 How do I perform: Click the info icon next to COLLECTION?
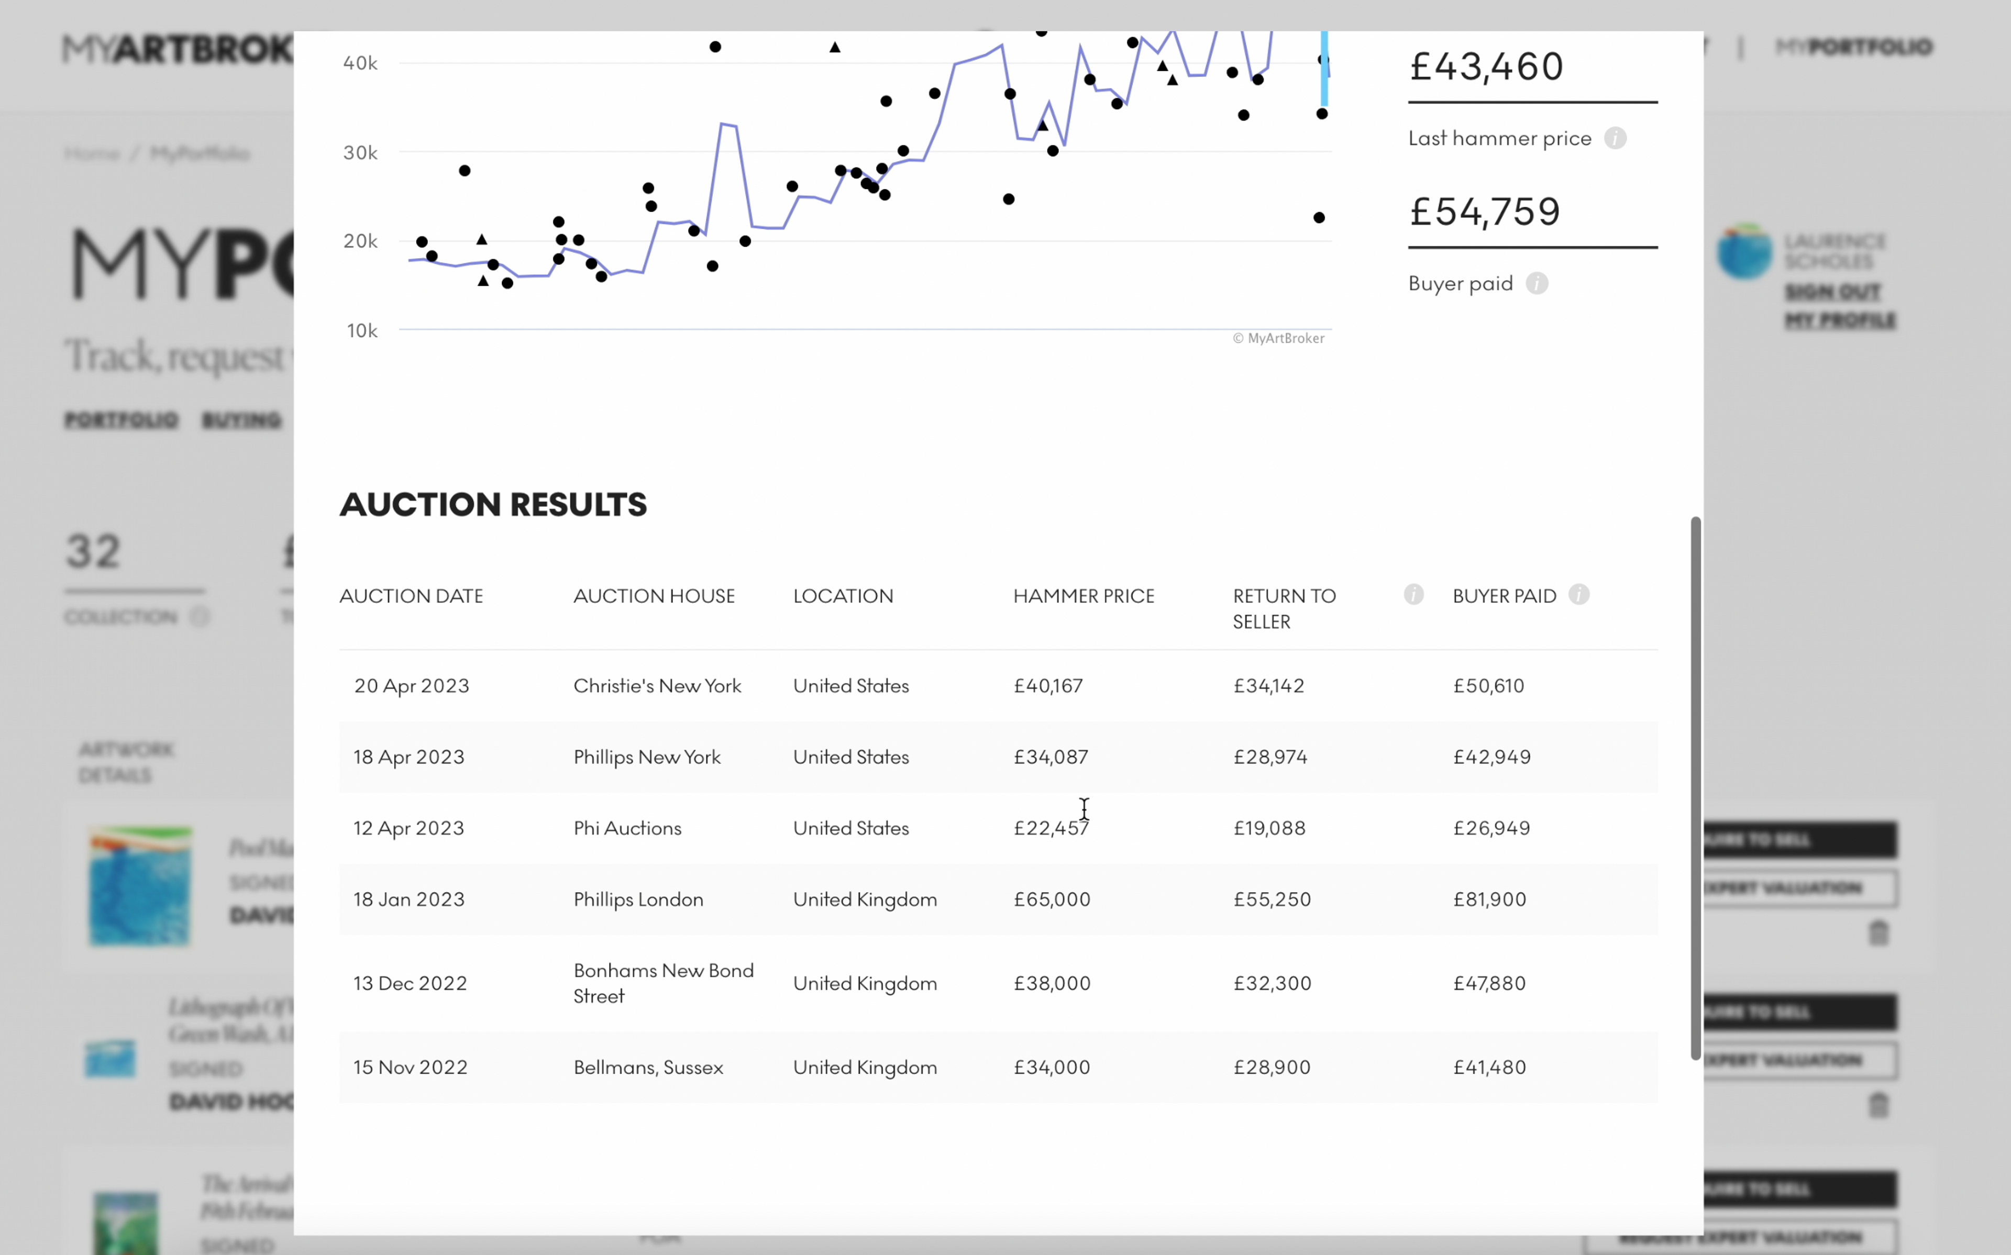[x=199, y=617]
